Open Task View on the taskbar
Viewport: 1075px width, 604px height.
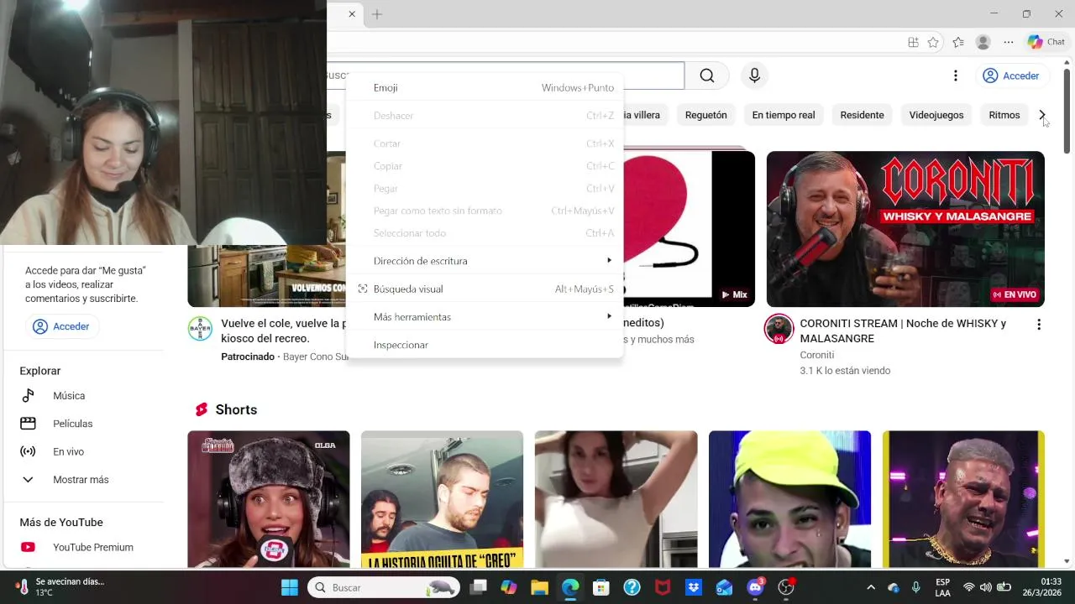[x=478, y=587]
